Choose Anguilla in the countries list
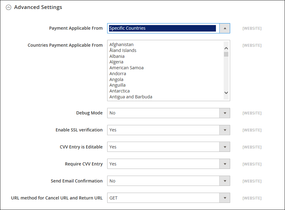285x210 pixels. click(x=117, y=85)
